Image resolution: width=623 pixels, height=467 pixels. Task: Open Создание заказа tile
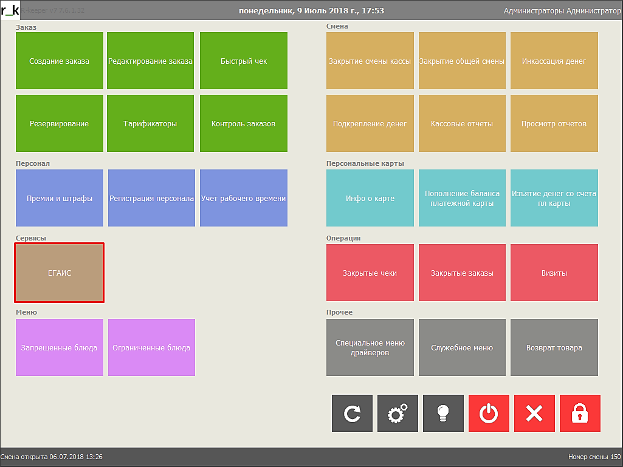(60, 61)
